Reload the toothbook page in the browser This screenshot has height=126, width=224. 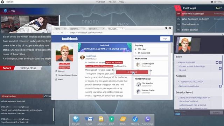click(62, 33)
